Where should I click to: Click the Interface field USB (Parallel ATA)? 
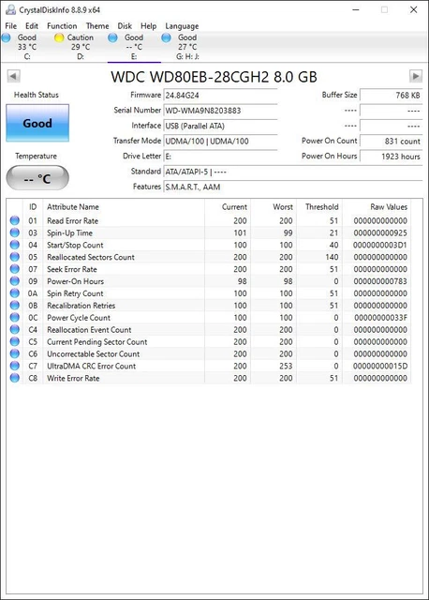[221, 126]
